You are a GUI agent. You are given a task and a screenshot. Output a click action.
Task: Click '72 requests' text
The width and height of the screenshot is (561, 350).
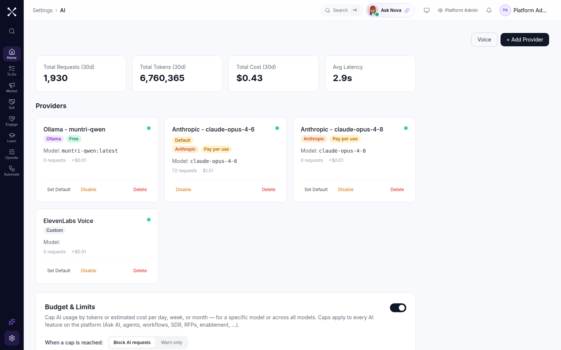pyautogui.click(x=184, y=171)
